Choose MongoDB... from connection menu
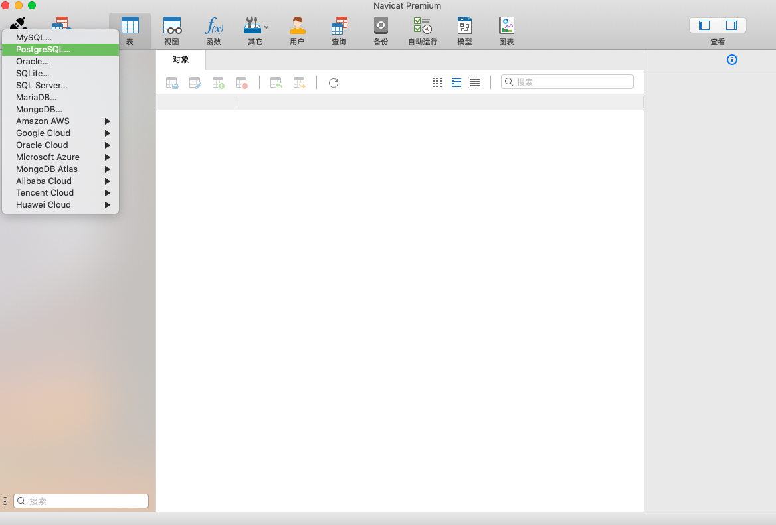Viewport: 776px width, 525px height. pos(60,110)
